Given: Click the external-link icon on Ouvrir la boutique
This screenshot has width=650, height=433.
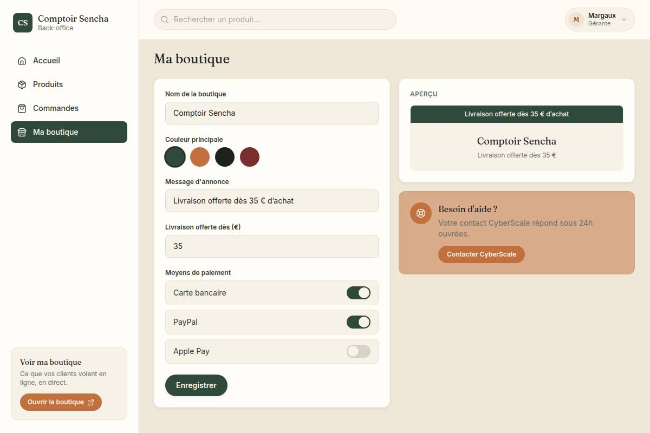Looking at the screenshot, I should coord(90,402).
